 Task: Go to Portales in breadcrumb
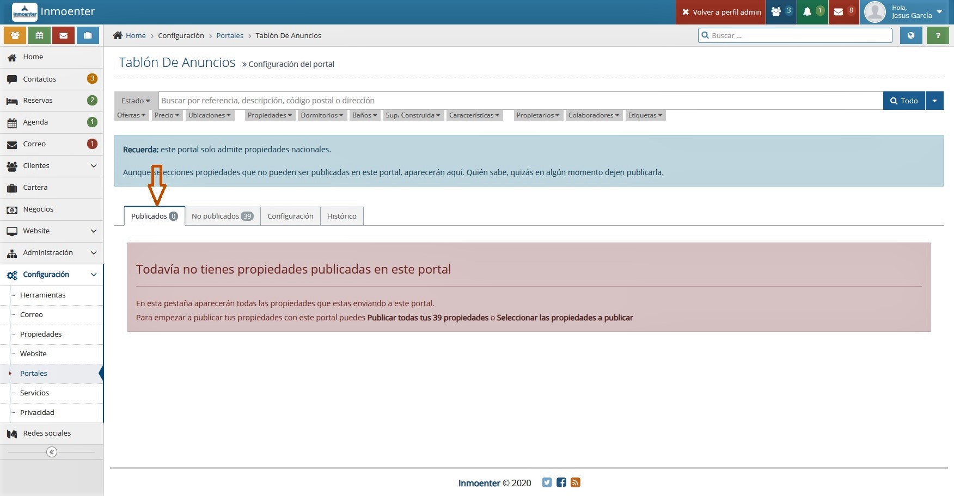pos(230,35)
